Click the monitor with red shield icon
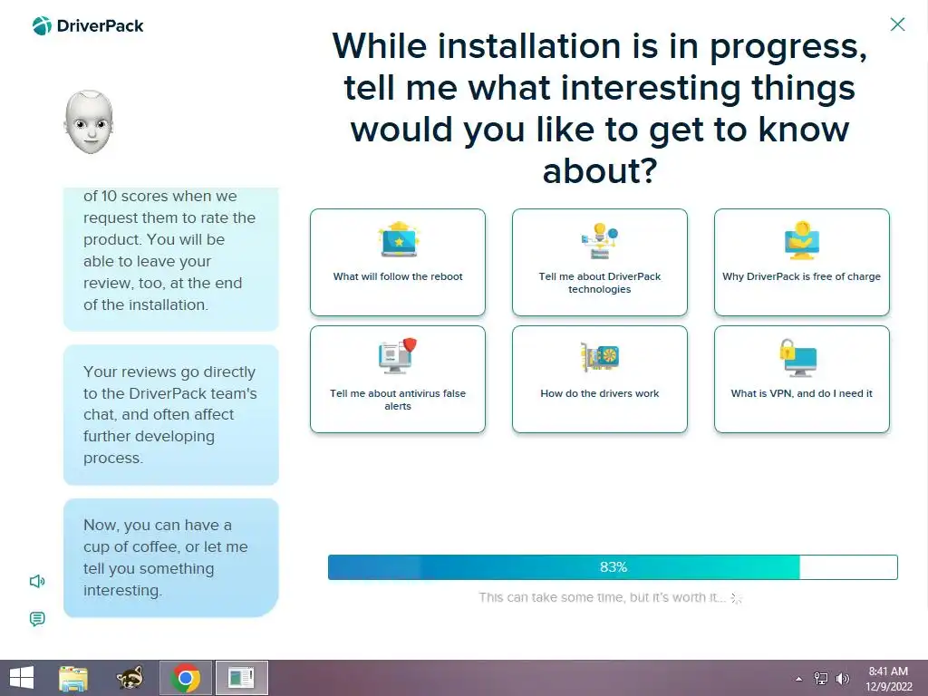Screen dimensions: 928x696 click(x=397, y=355)
